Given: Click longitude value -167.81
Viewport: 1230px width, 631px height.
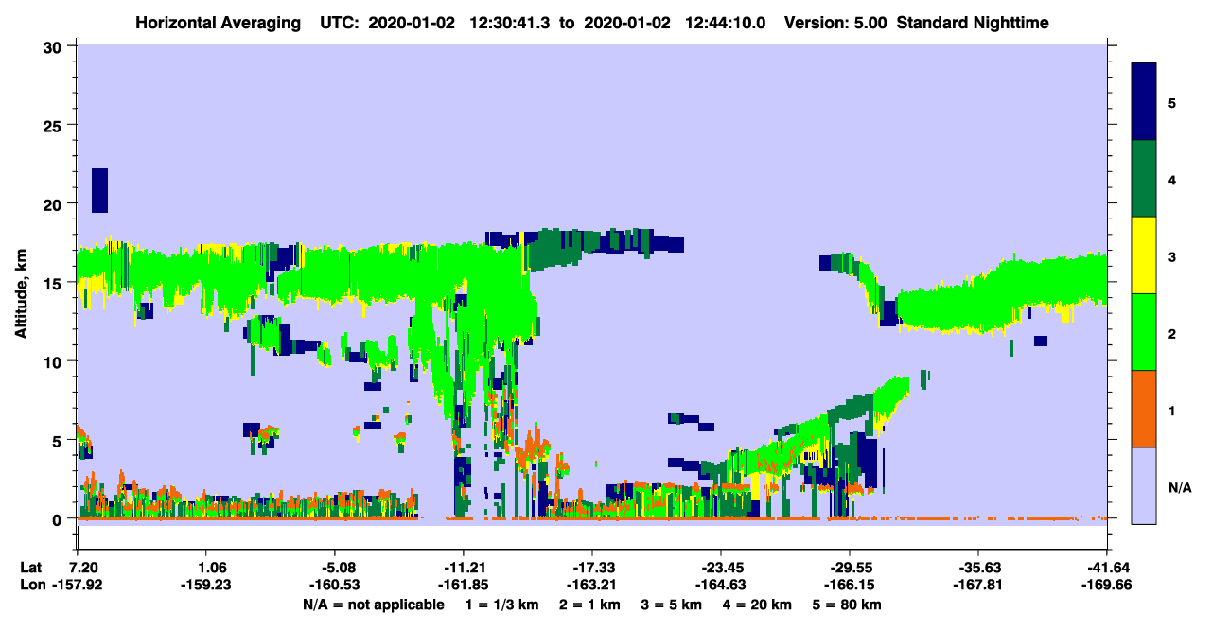Looking at the screenshot, I should point(977,585).
